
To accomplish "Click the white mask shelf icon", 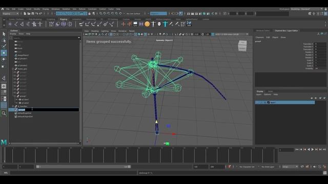I will 159,24.
